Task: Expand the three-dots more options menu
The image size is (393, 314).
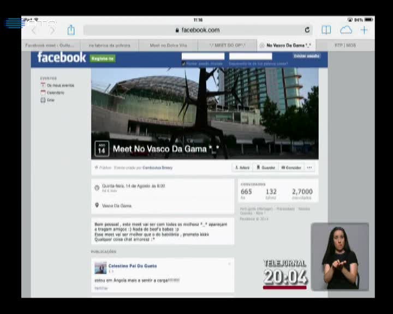Action: (x=309, y=168)
